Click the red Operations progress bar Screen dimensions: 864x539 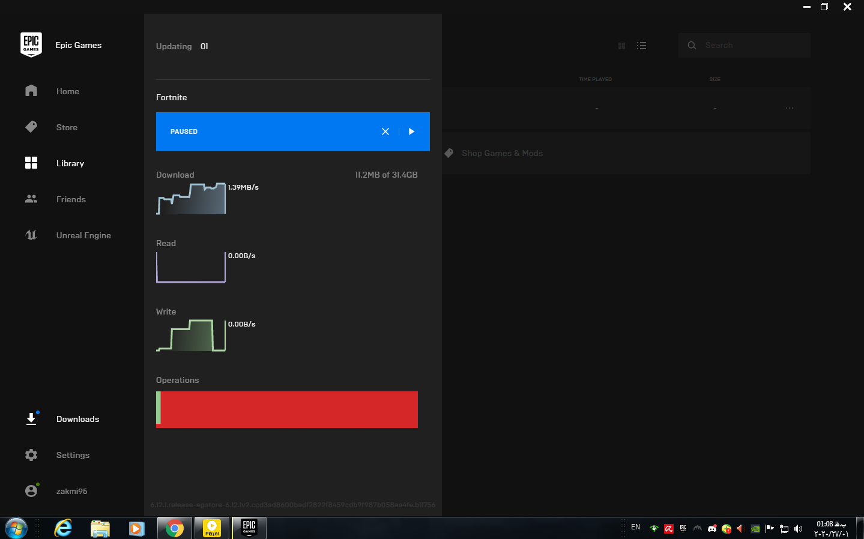point(288,409)
